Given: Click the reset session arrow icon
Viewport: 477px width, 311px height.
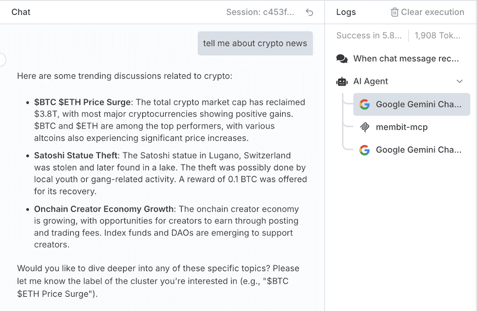Looking at the screenshot, I should (309, 12).
